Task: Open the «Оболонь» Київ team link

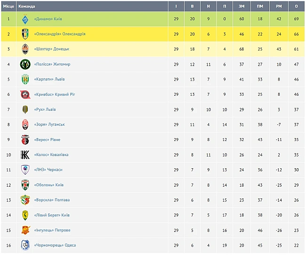Action: tap(49, 185)
